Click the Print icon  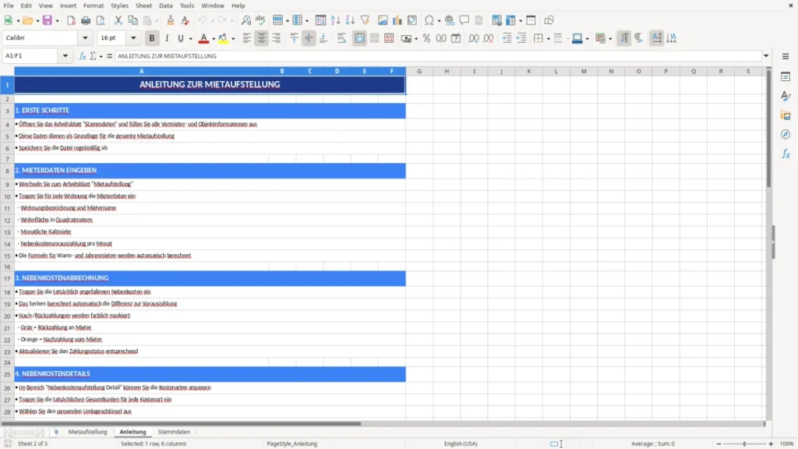pos(86,20)
